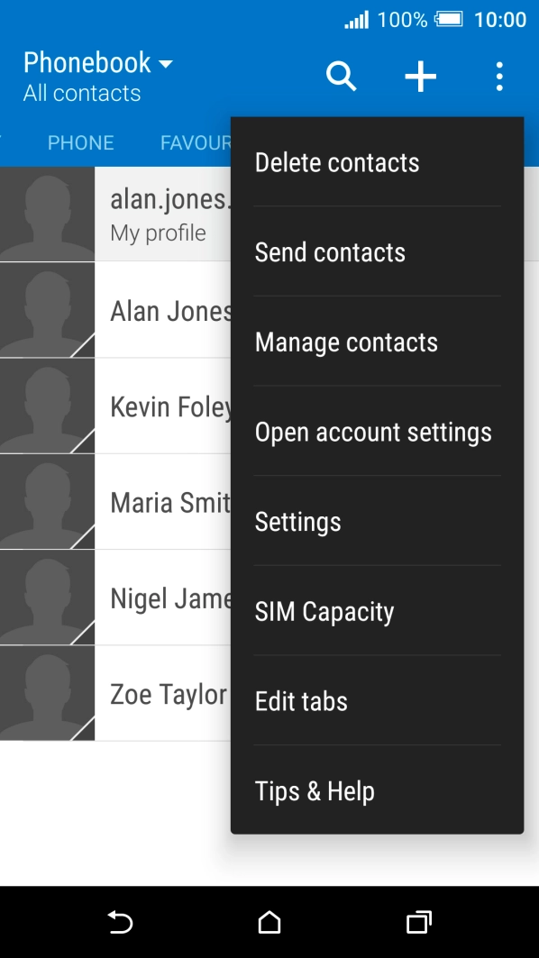This screenshot has height=958, width=539.
Task: Check SIM Capacity via the menu
Action: coord(324,611)
